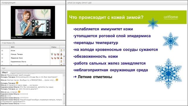Click the chat scroll-up arrow
The height and width of the screenshot is (106, 188).
point(64,75)
